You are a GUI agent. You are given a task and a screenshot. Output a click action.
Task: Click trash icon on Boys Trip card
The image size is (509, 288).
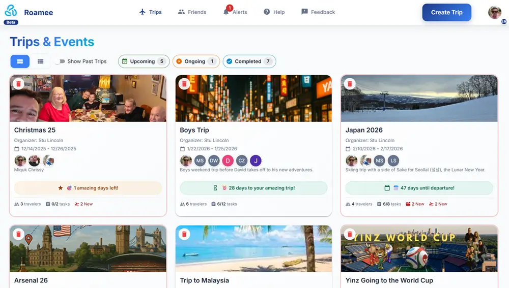184,84
